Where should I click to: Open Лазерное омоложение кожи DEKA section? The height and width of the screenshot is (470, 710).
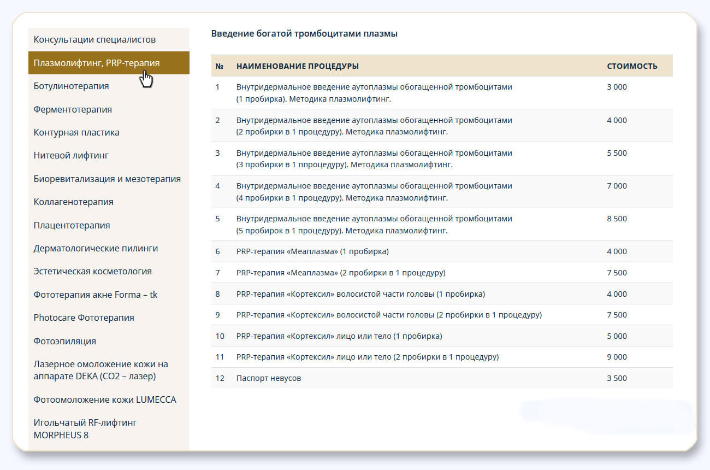[101, 370]
